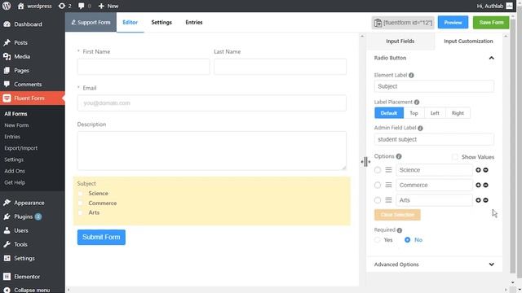This screenshot has height=293, width=522.
Task: Set Science as default selected option
Action: point(377,170)
